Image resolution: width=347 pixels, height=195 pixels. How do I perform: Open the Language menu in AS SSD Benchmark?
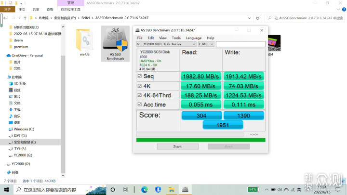coord(194,38)
